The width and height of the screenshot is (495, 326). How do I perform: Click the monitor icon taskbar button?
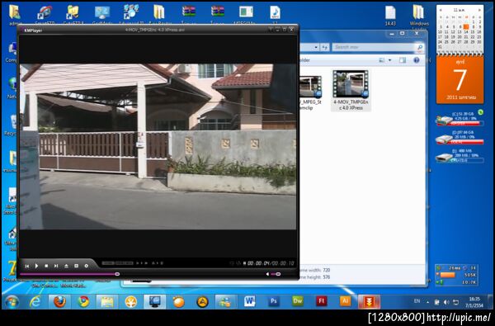point(155,302)
